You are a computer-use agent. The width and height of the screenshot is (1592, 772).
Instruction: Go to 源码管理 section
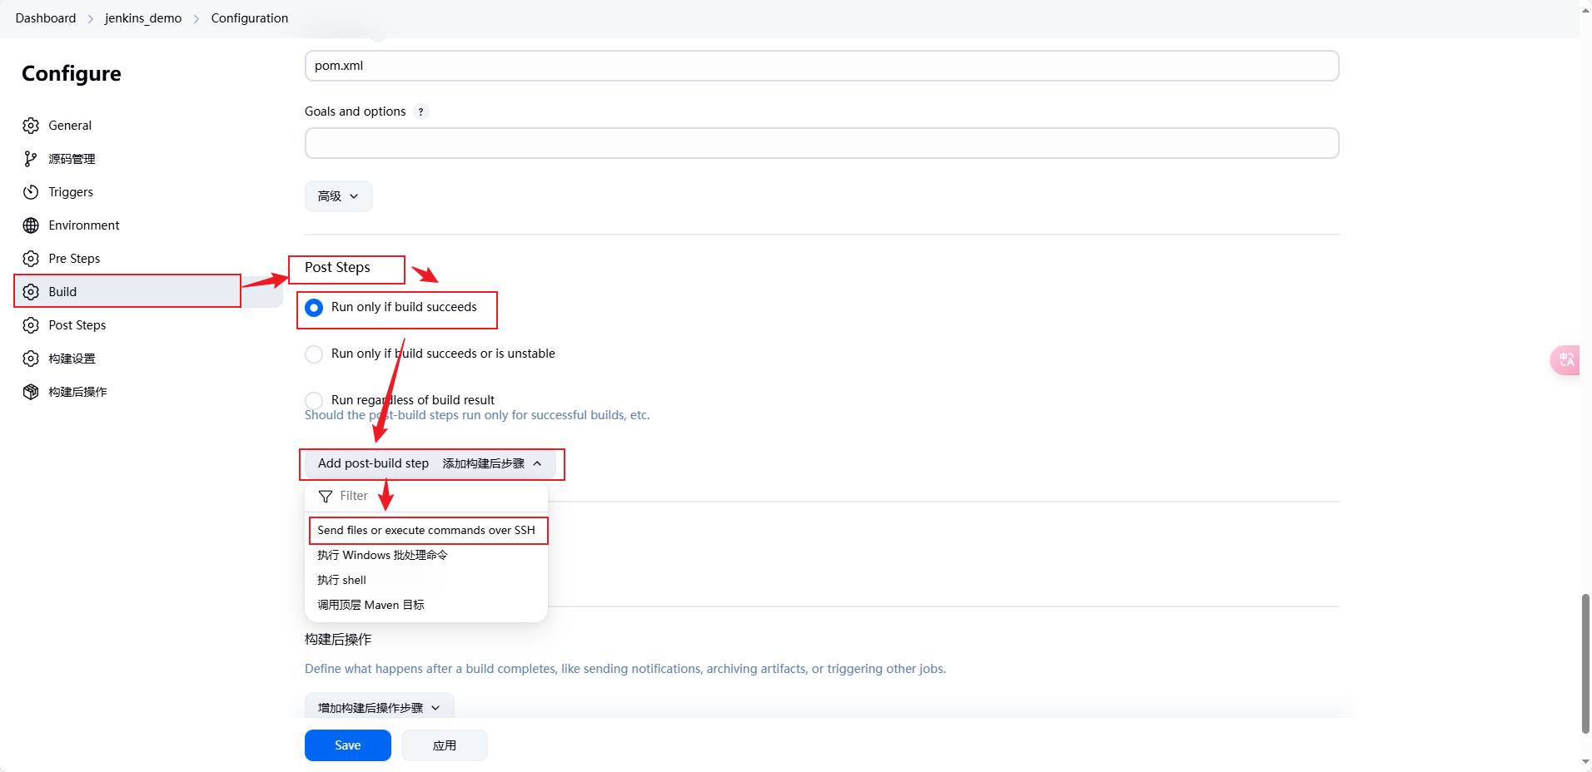point(72,159)
